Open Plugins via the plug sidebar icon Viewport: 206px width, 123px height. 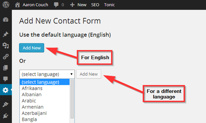(x=5, y=116)
